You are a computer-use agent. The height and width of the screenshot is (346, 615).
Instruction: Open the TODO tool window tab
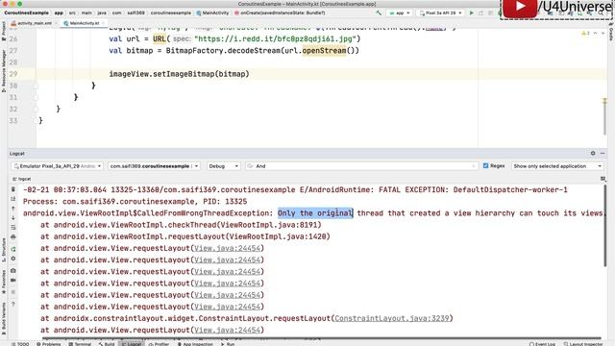(20, 344)
